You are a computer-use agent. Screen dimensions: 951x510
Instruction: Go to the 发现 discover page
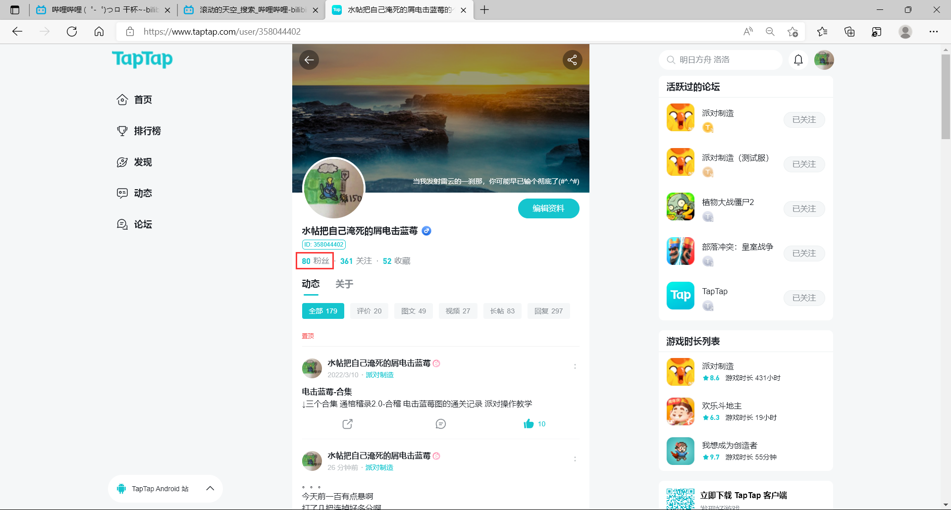coord(134,162)
